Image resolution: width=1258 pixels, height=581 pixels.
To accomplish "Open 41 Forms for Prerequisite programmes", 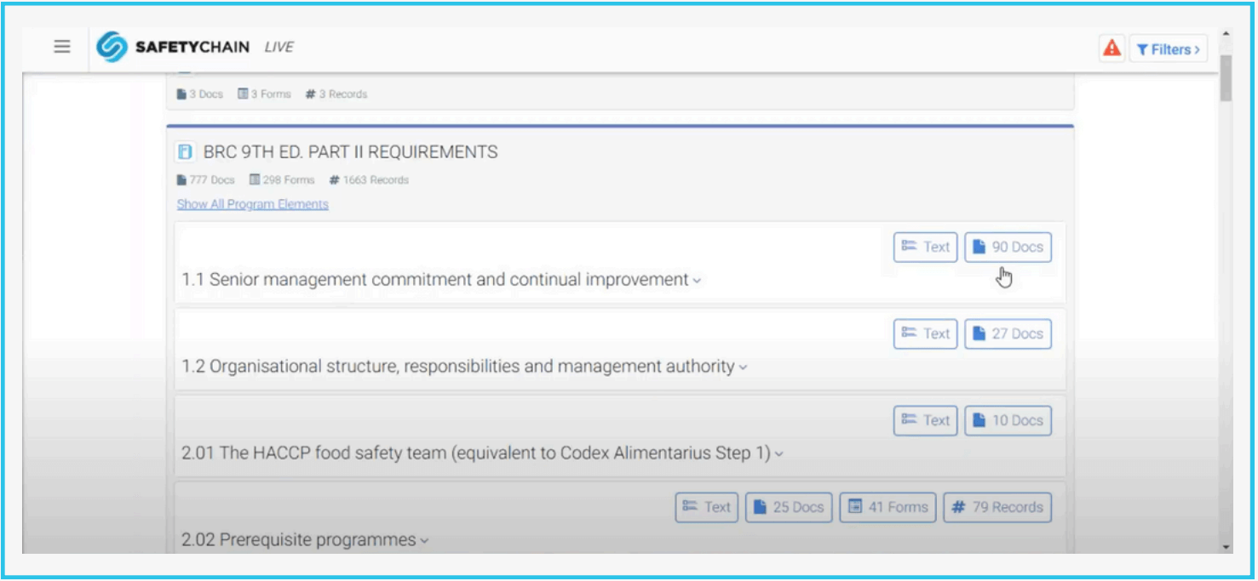I will click(888, 507).
